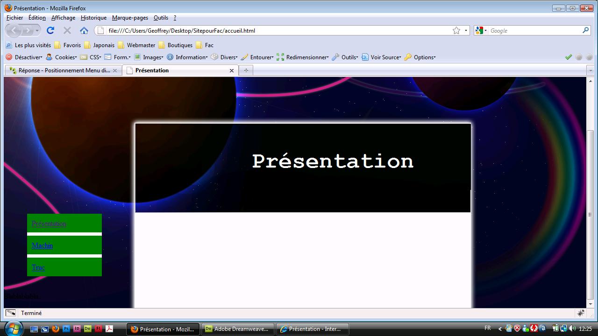Open the Form. web developer menu
Image resolution: width=598 pixels, height=336 pixels.
(117, 57)
